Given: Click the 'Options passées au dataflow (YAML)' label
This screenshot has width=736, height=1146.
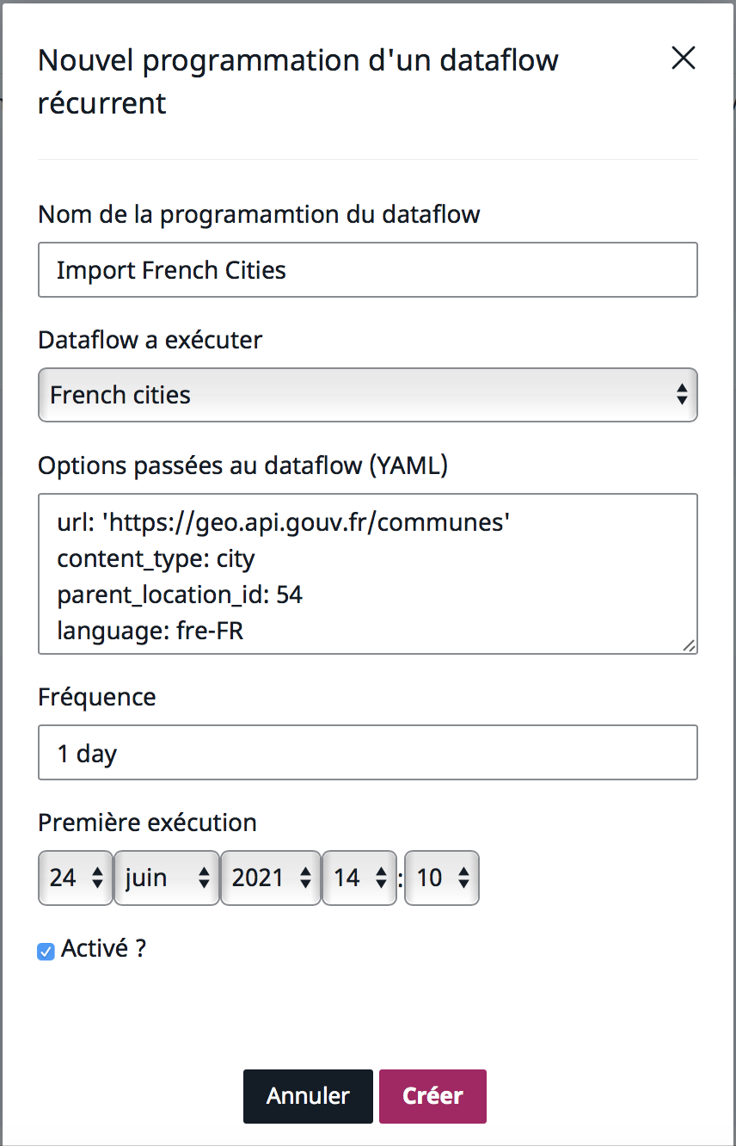Looking at the screenshot, I should (243, 465).
